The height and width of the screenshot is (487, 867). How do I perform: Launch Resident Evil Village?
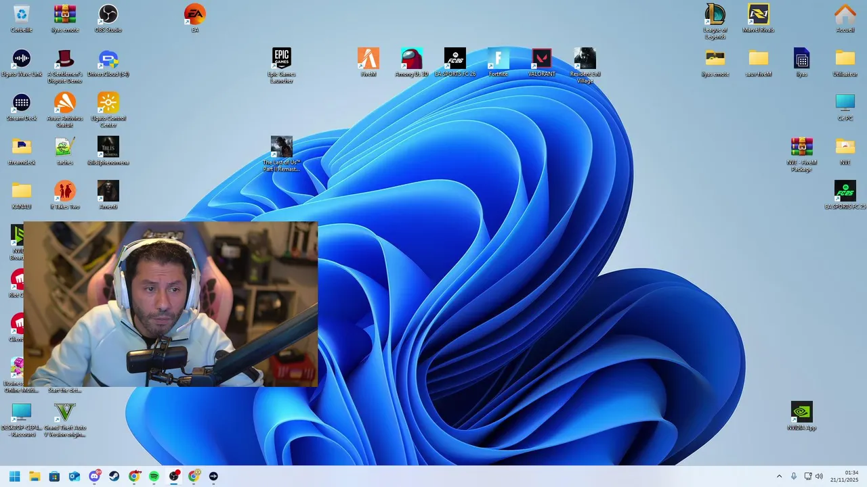[x=585, y=58]
